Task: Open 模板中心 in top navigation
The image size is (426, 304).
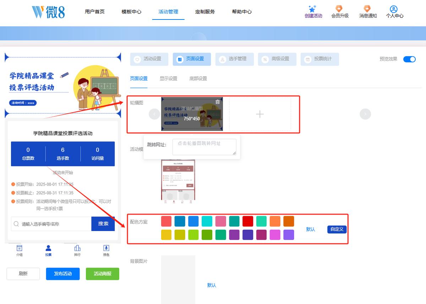Action: pos(131,12)
